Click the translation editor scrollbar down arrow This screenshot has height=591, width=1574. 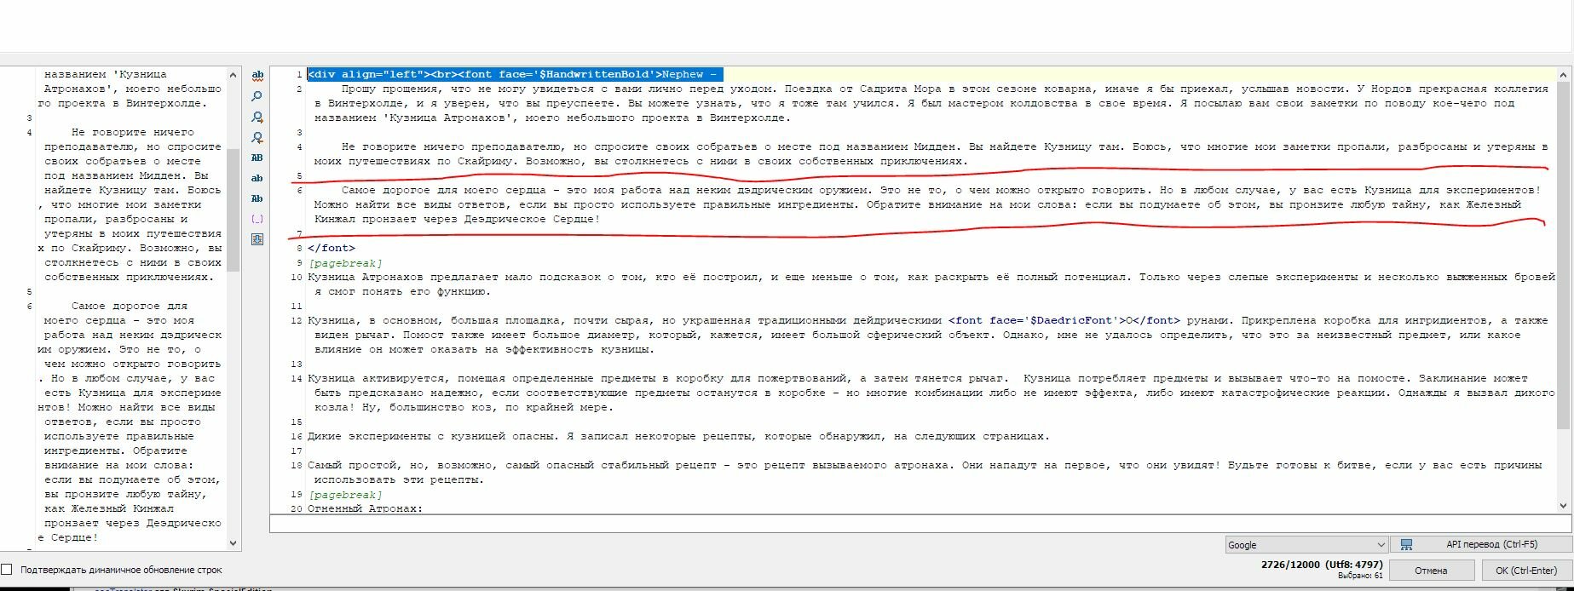pos(1563,505)
